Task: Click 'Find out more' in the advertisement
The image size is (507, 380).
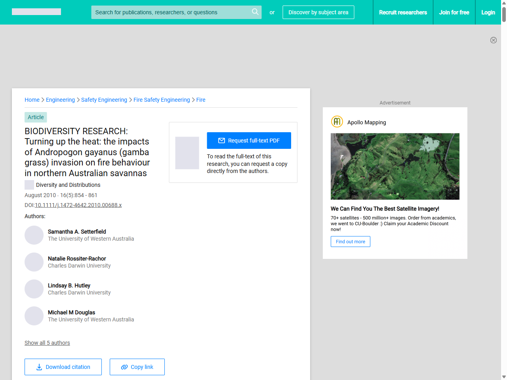Action: (350, 241)
